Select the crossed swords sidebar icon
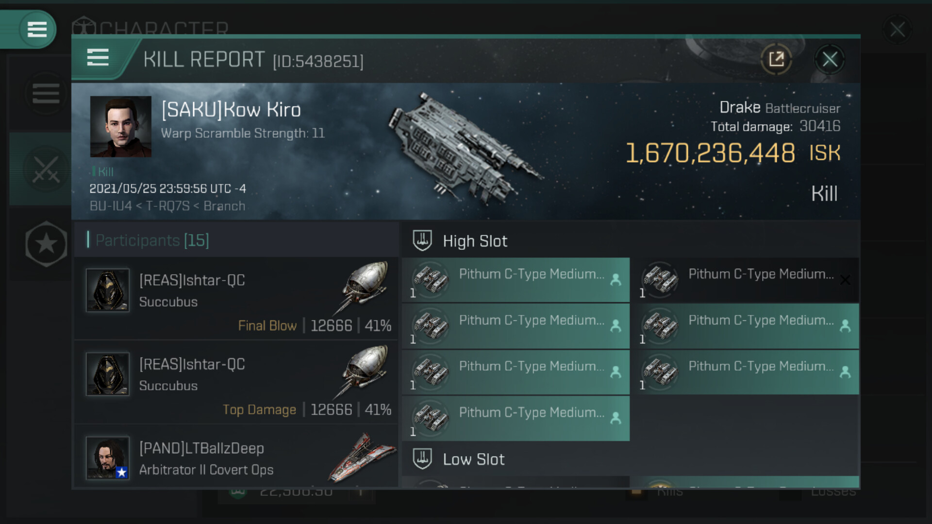Viewport: 932px width, 524px height. (x=46, y=169)
